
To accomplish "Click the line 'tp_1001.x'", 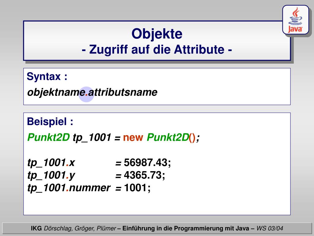I will [x=51, y=163].
